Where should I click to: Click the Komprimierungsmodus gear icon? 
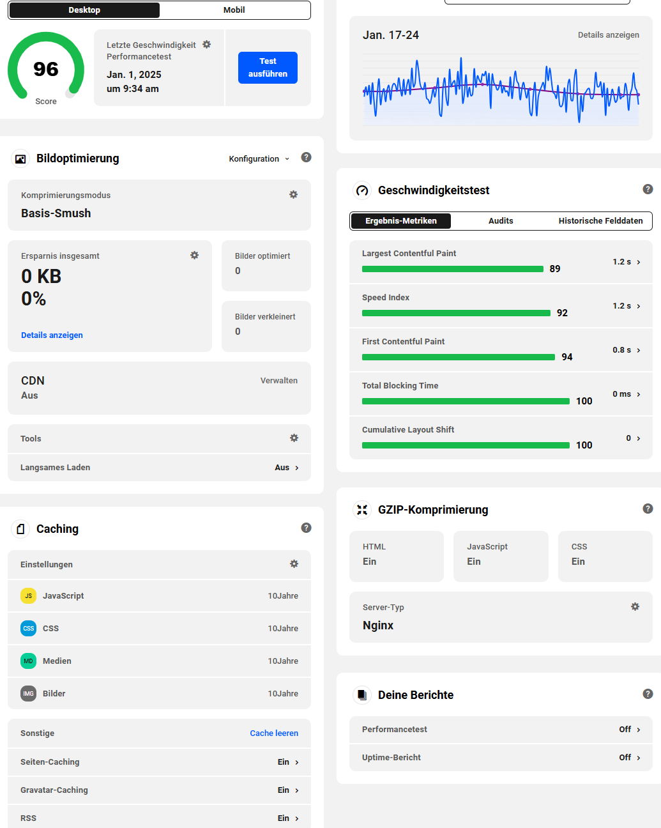coord(293,194)
